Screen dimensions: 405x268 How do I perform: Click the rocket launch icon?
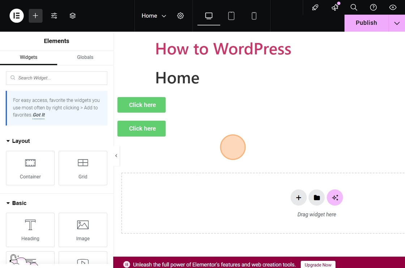(x=315, y=7)
